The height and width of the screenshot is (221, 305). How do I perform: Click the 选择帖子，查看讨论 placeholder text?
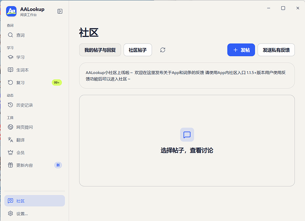coord(187,150)
